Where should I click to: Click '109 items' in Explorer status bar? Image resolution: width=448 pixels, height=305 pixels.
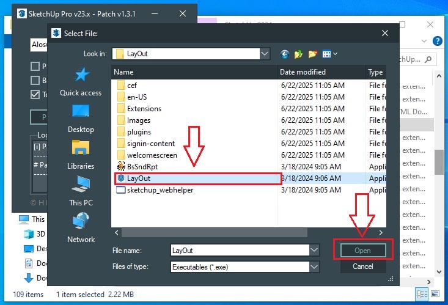[x=28, y=295]
